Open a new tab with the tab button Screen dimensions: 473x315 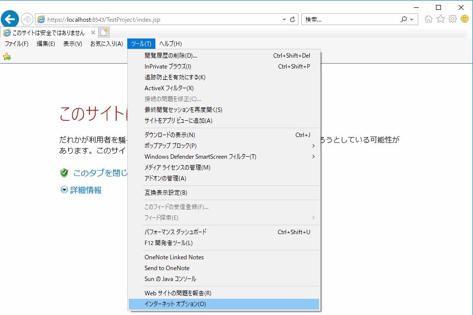point(104,32)
